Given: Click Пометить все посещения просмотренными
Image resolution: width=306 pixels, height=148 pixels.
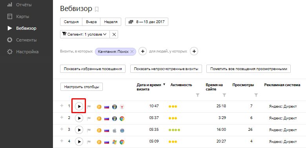Looking at the screenshot, I should (x=249, y=69).
